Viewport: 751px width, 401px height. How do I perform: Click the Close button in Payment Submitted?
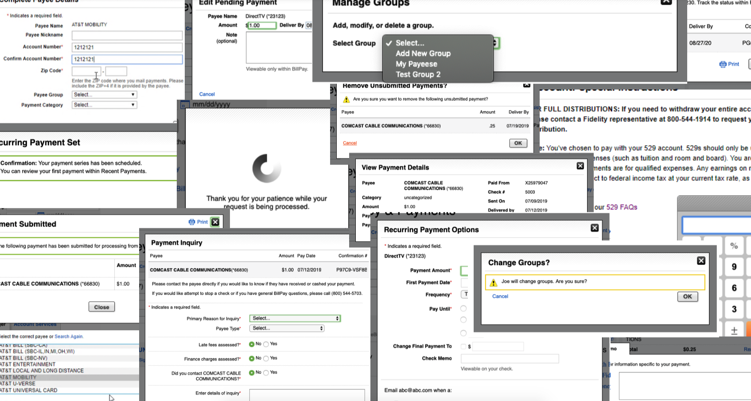(101, 307)
